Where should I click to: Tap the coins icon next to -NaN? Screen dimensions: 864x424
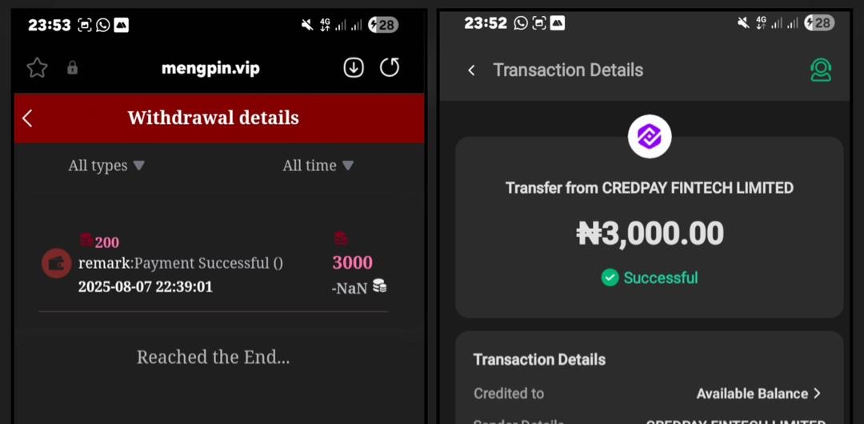[379, 286]
